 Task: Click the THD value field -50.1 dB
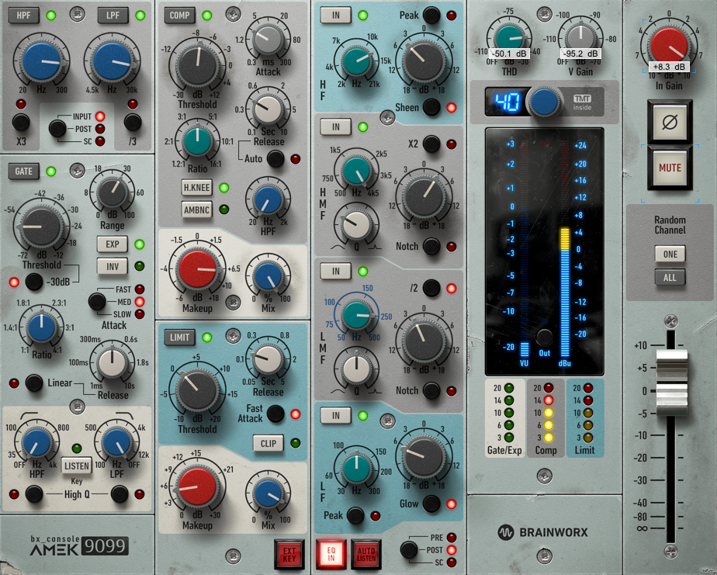[x=509, y=54]
